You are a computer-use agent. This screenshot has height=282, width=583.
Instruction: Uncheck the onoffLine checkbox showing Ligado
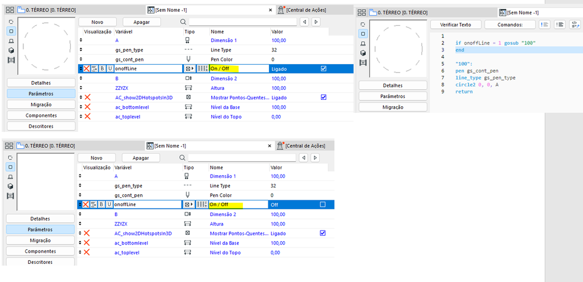click(x=323, y=68)
